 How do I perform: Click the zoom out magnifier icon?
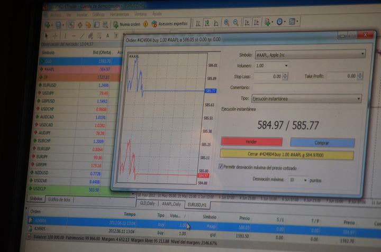pyautogui.click(x=235, y=23)
